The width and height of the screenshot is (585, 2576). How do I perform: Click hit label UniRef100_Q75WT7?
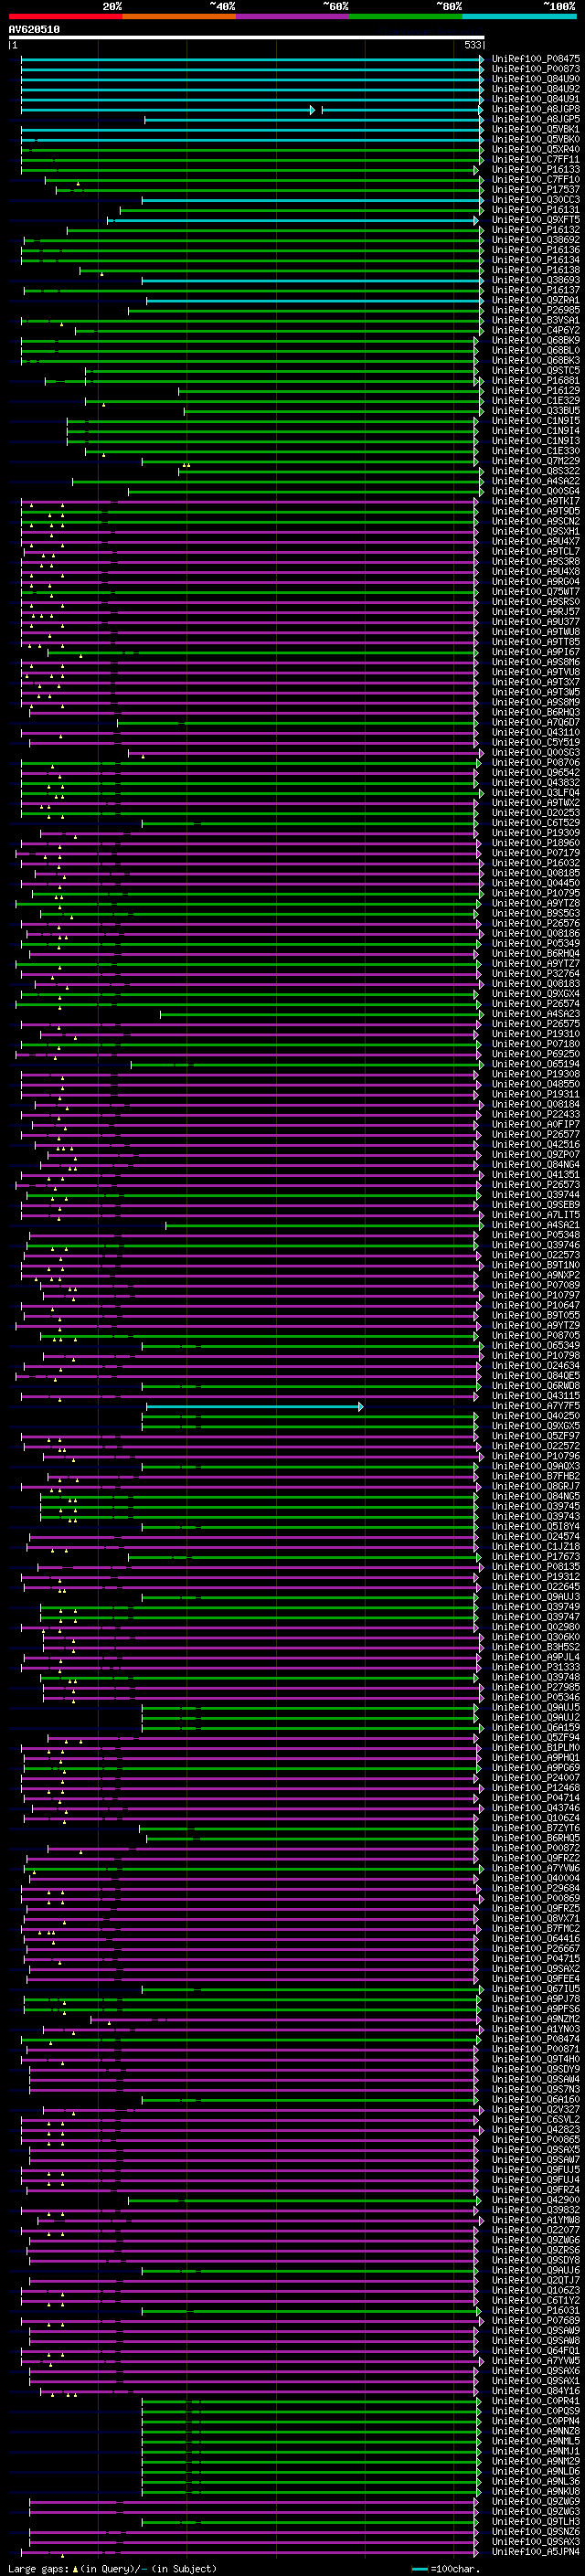point(536,591)
